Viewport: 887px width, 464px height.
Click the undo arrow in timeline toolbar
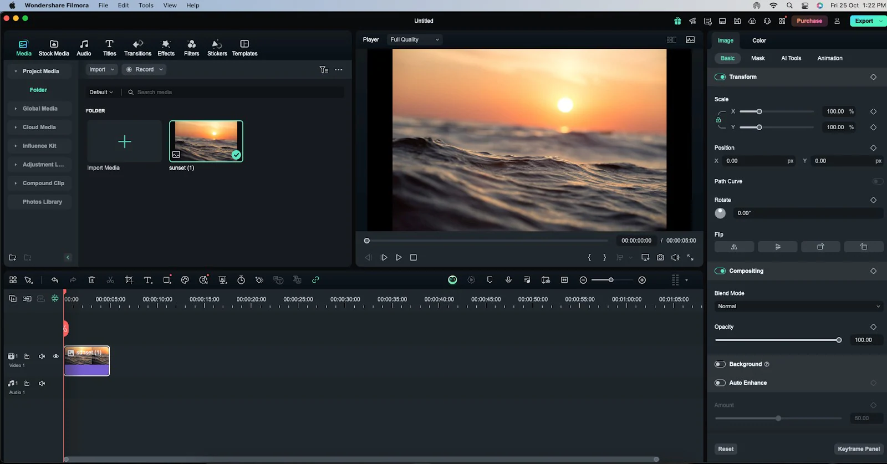(54, 280)
